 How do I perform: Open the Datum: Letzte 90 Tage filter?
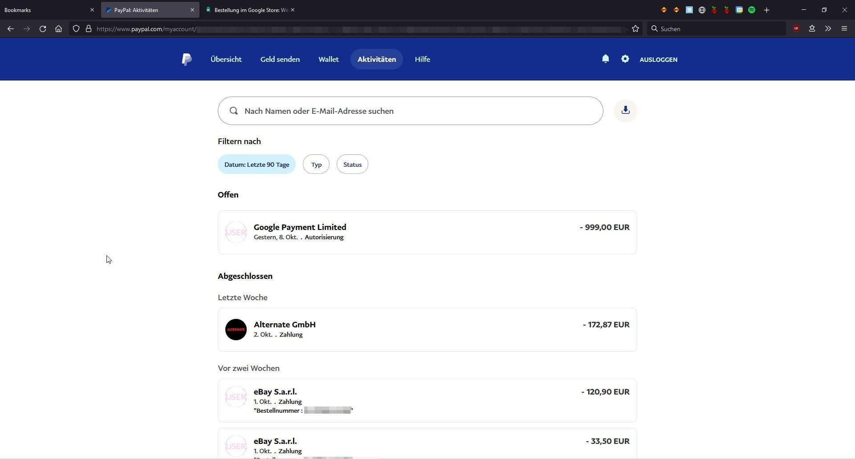pyautogui.click(x=256, y=164)
